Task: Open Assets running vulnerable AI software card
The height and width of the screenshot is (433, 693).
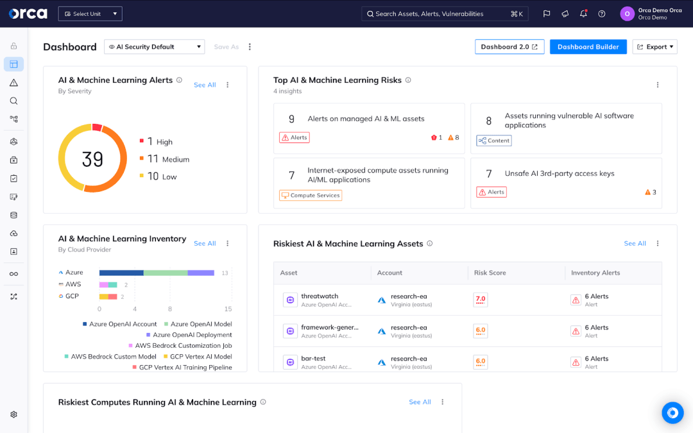Action: point(566,128)
